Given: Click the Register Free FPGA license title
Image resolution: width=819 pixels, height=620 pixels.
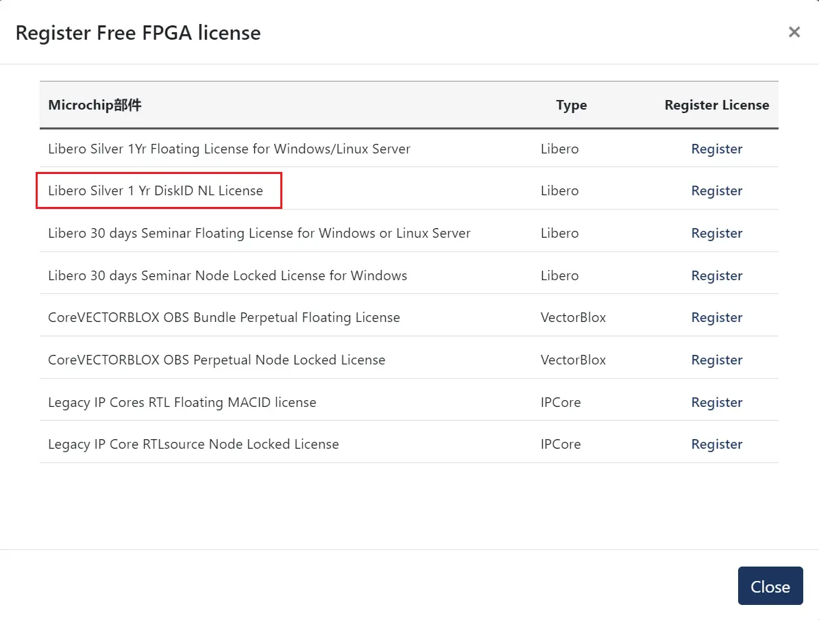Looking at the screenshot, I should tap(138, 32).
